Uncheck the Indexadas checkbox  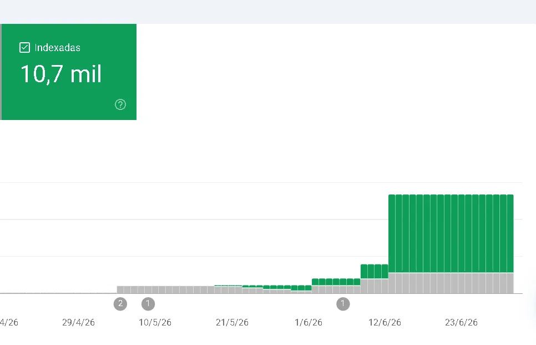(24, 48)
